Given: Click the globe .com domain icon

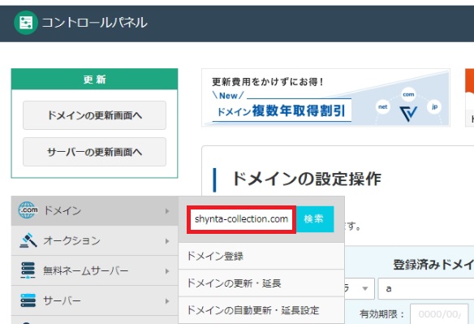Looking at the screenshot, I should pyautogui.click(x=28, y=210).
